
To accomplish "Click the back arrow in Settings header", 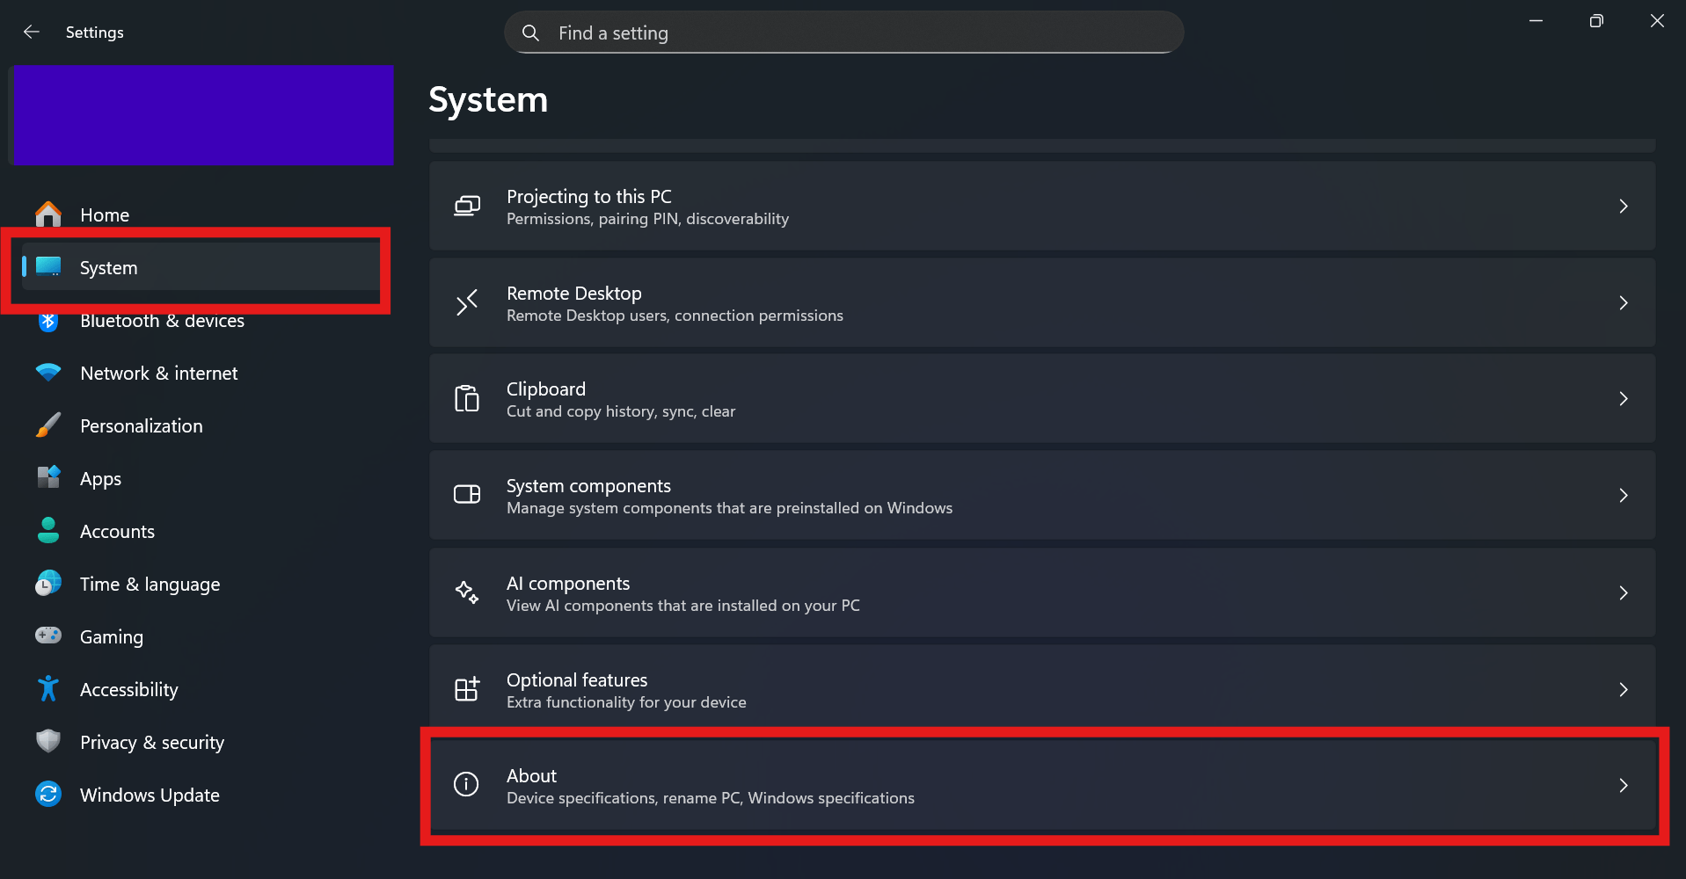I will tap(32, 33).
